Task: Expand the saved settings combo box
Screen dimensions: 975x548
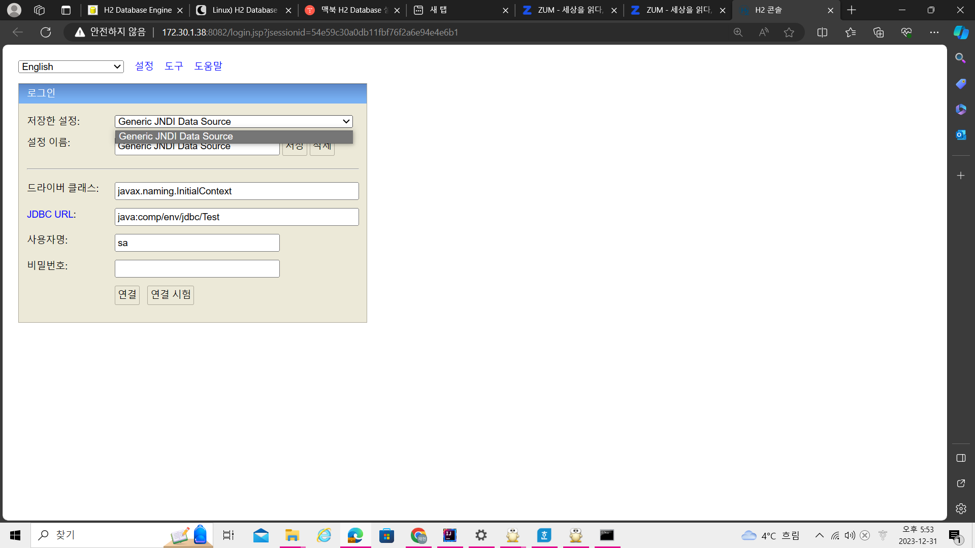Action: click(234, 122)
